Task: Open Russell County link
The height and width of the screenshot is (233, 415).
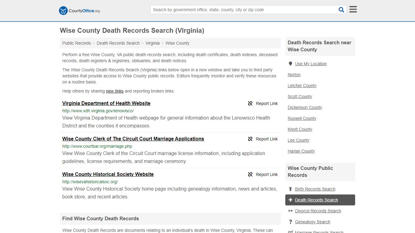Action: click(302, 118)
